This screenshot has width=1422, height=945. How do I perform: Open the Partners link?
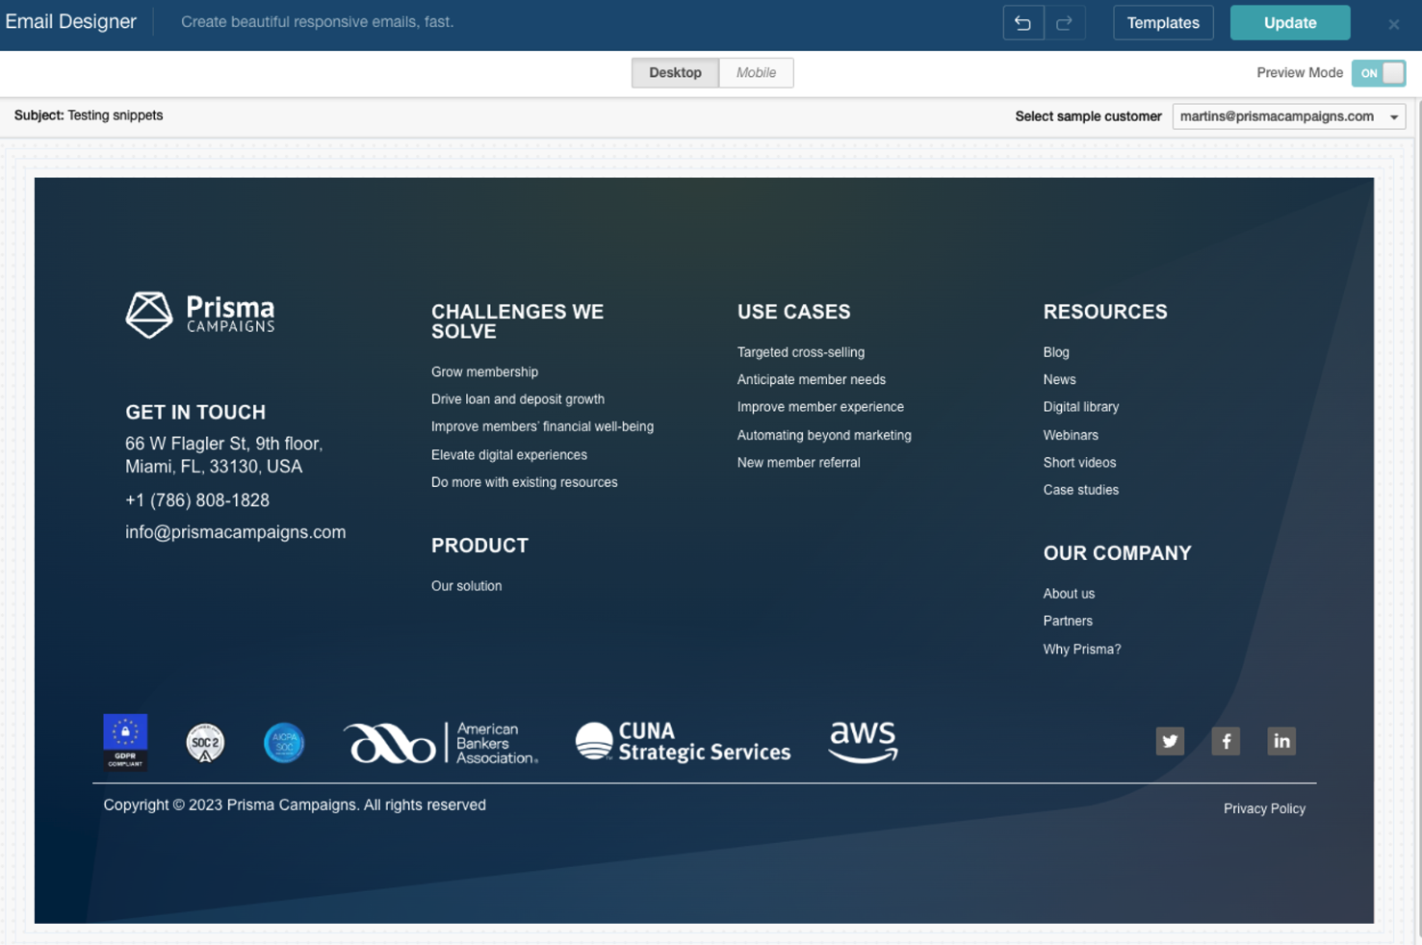click(x=1068, y=621)
